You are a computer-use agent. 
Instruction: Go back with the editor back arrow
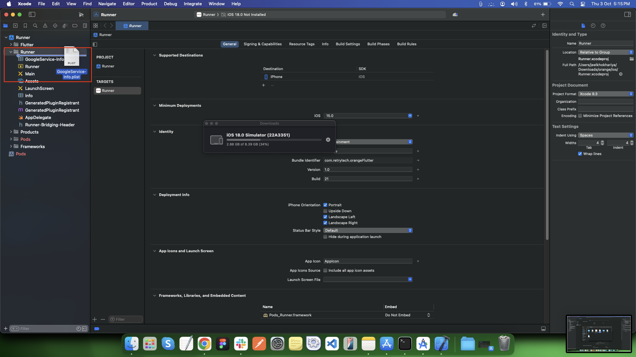click(x=105, y=26)
